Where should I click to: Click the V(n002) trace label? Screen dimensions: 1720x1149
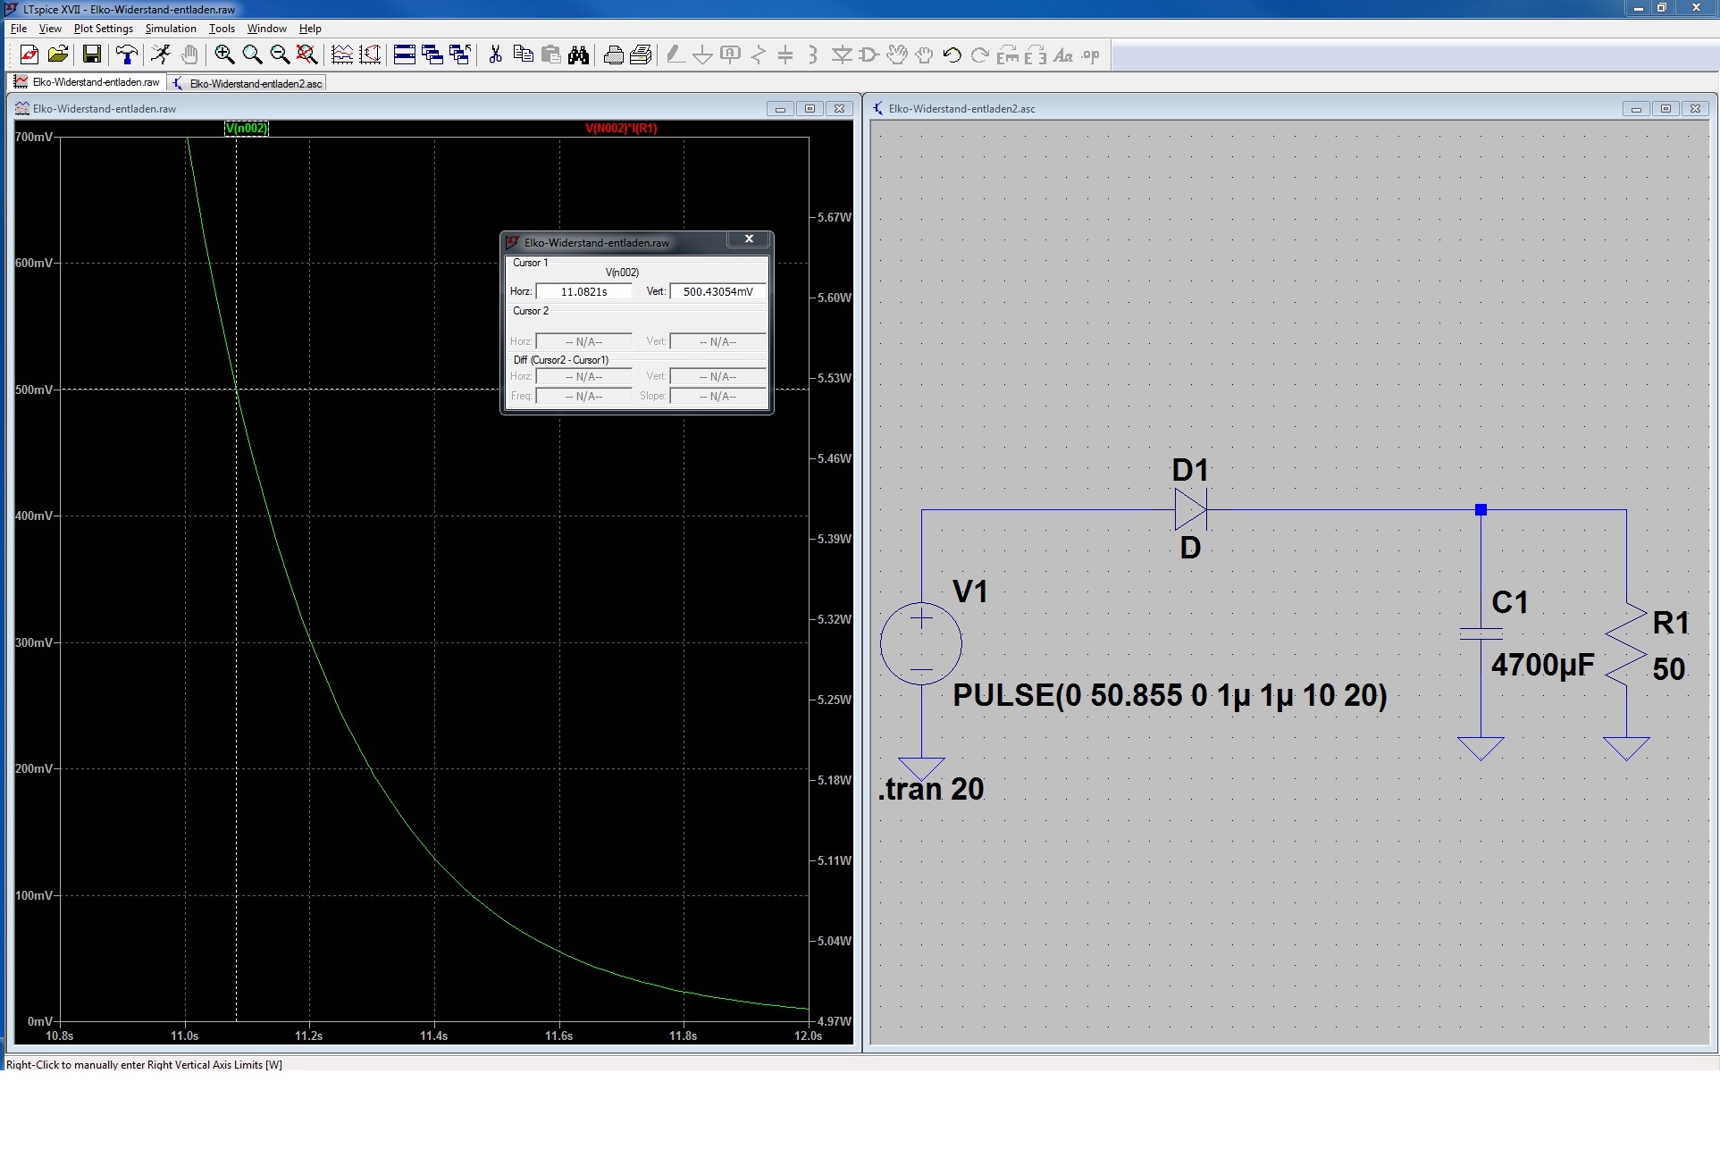tap(247, 128)
